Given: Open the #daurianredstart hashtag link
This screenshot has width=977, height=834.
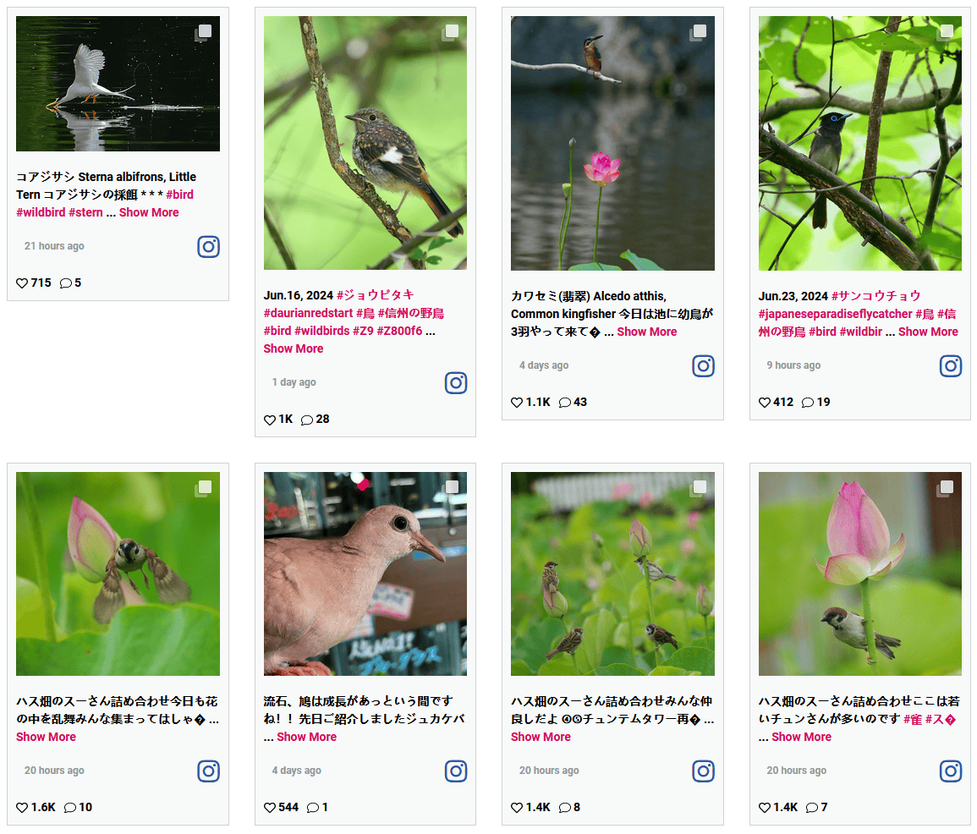Looking at the screenshot, I should click(x=308, y=313).
